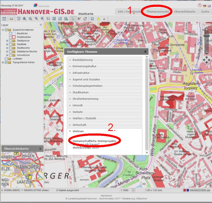Expand the Stadtbezirke tree node

[x=7, y=48]
